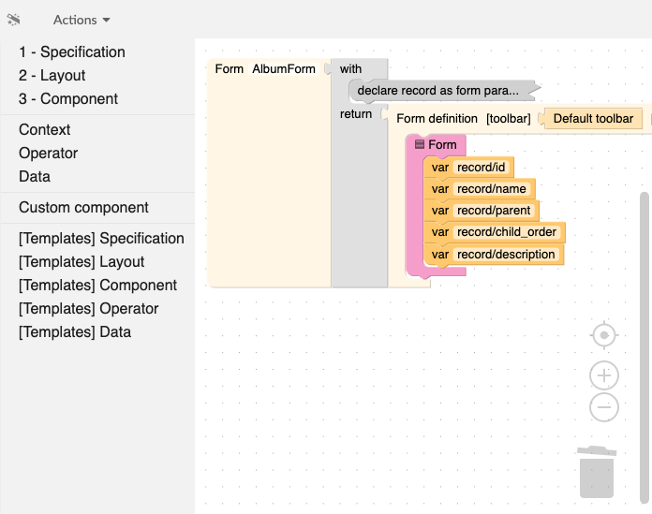Click the AlbumForm name field
Image resolution: width=652 pixels, height=514 pixels.
284,69
